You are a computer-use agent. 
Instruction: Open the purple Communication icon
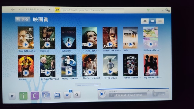pyautogui.click(x=35, y=96)
